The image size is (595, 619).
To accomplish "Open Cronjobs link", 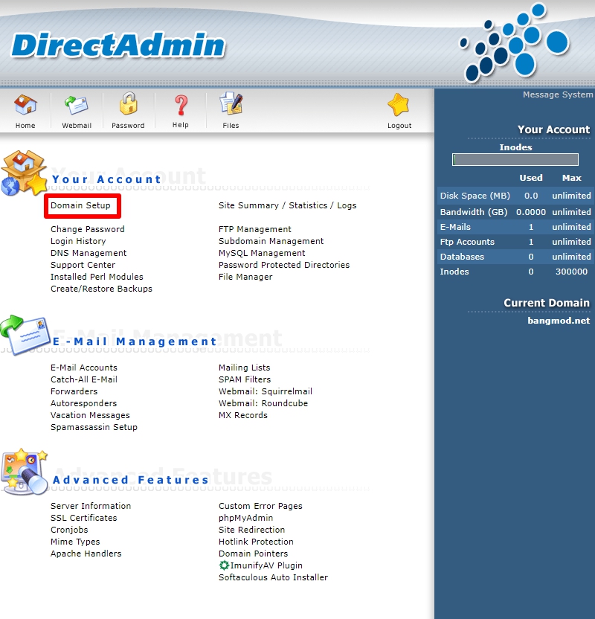I will pyautogui.click(x=69, y=529).
